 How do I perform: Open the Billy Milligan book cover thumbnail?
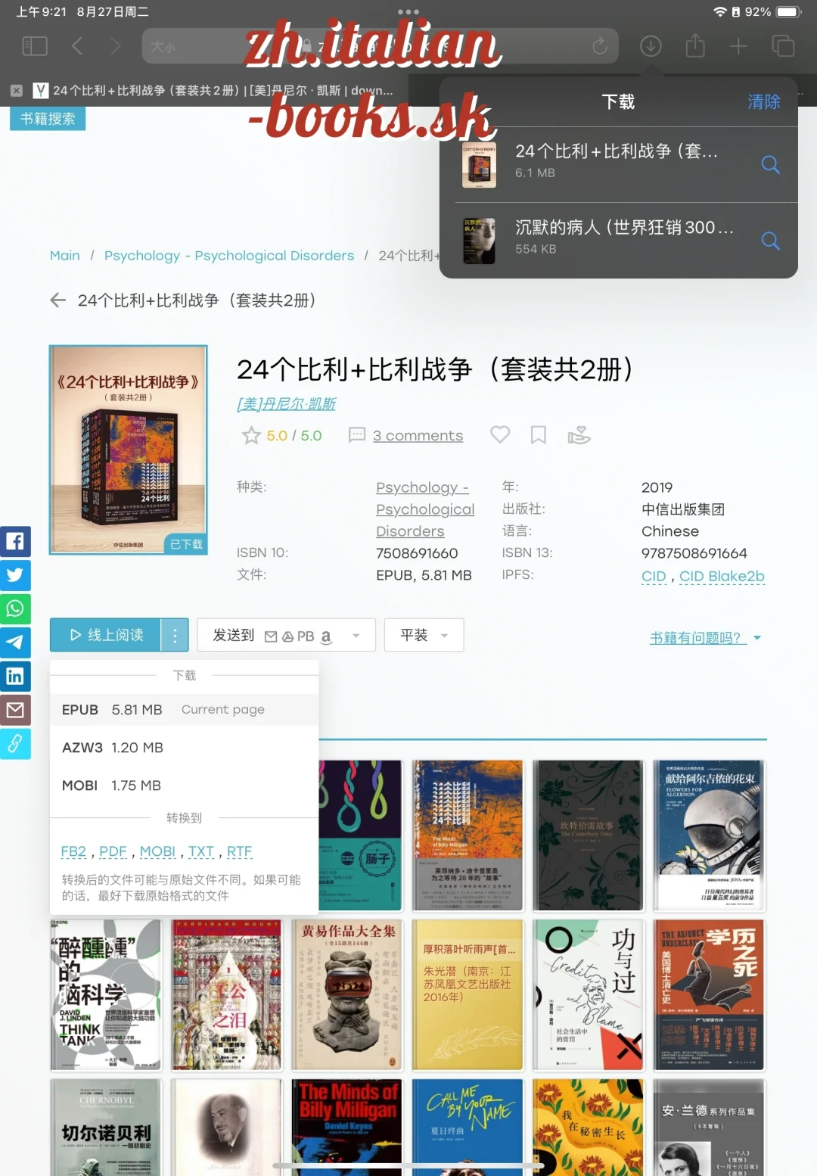(346, 1127)
